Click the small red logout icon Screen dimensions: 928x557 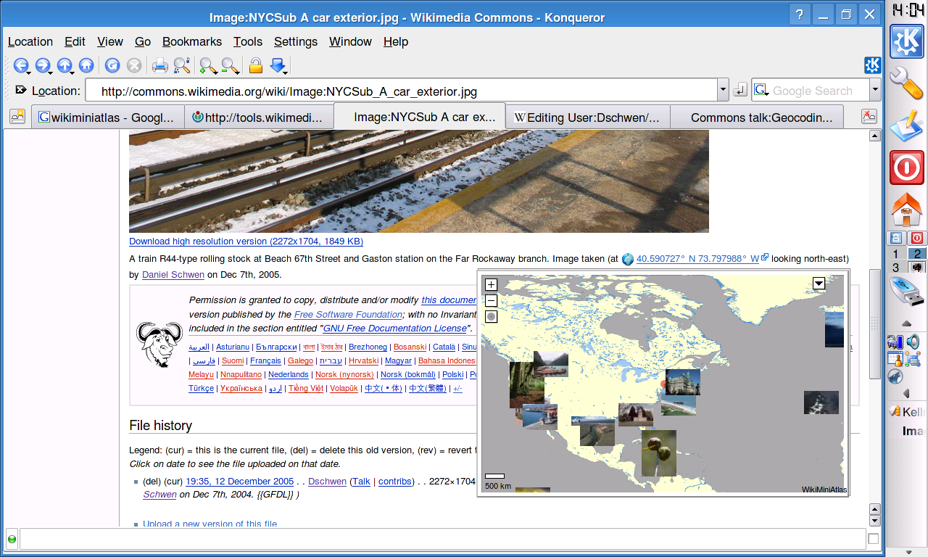click(x=916, y=238)
